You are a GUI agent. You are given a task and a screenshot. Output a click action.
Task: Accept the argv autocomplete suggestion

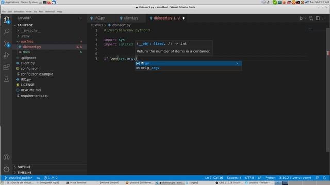(188, 63)
